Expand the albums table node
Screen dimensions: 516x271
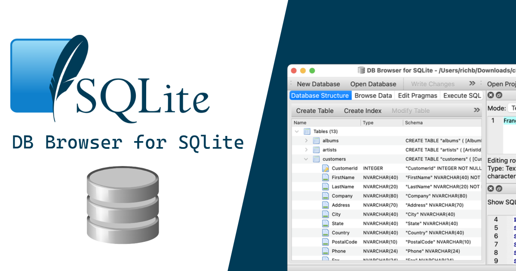[306, 141]
